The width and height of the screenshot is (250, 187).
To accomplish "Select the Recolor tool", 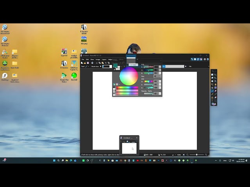I will click(216, 97).
